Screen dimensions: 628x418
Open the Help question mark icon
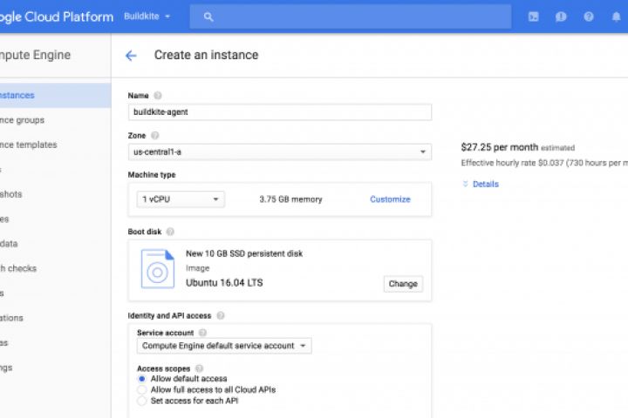589,17
